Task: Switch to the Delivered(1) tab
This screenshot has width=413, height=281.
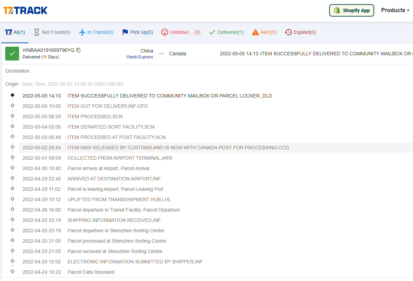Action: tap(227, 32)
